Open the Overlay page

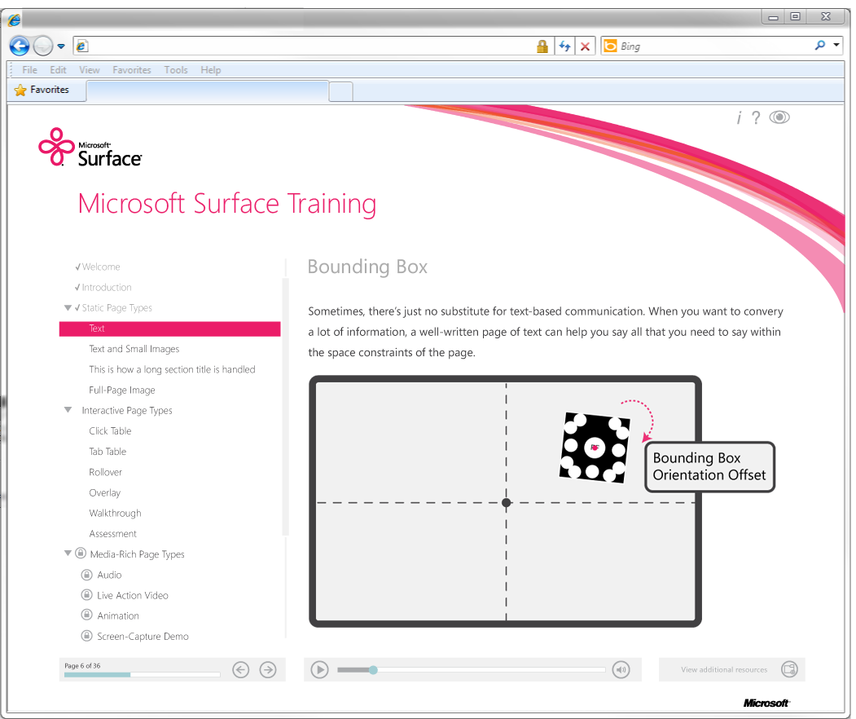pyautogui.click(x=104, y=493)
